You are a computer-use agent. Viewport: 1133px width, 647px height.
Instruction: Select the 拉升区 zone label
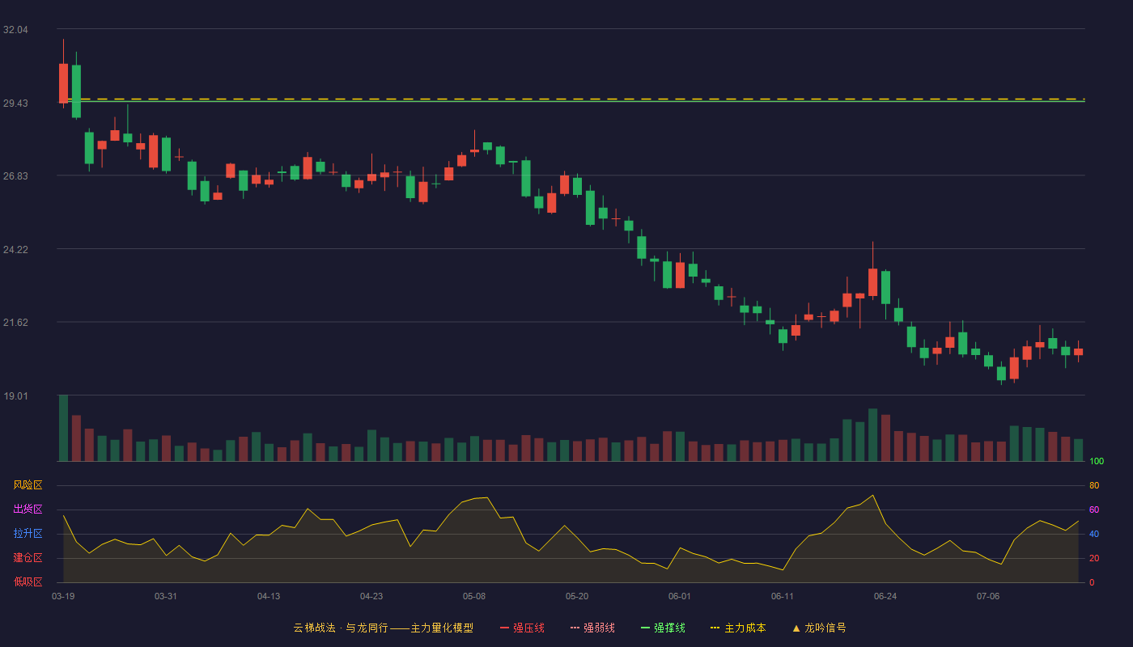pyautogui.click(x=28, y=534)
